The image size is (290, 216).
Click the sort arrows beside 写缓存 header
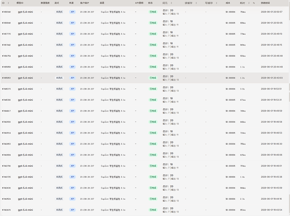coord(216,3)
